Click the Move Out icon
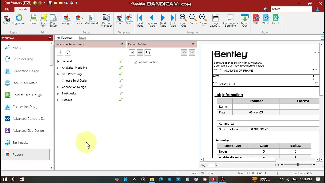 pyautogui.click(x=245, y=21)
